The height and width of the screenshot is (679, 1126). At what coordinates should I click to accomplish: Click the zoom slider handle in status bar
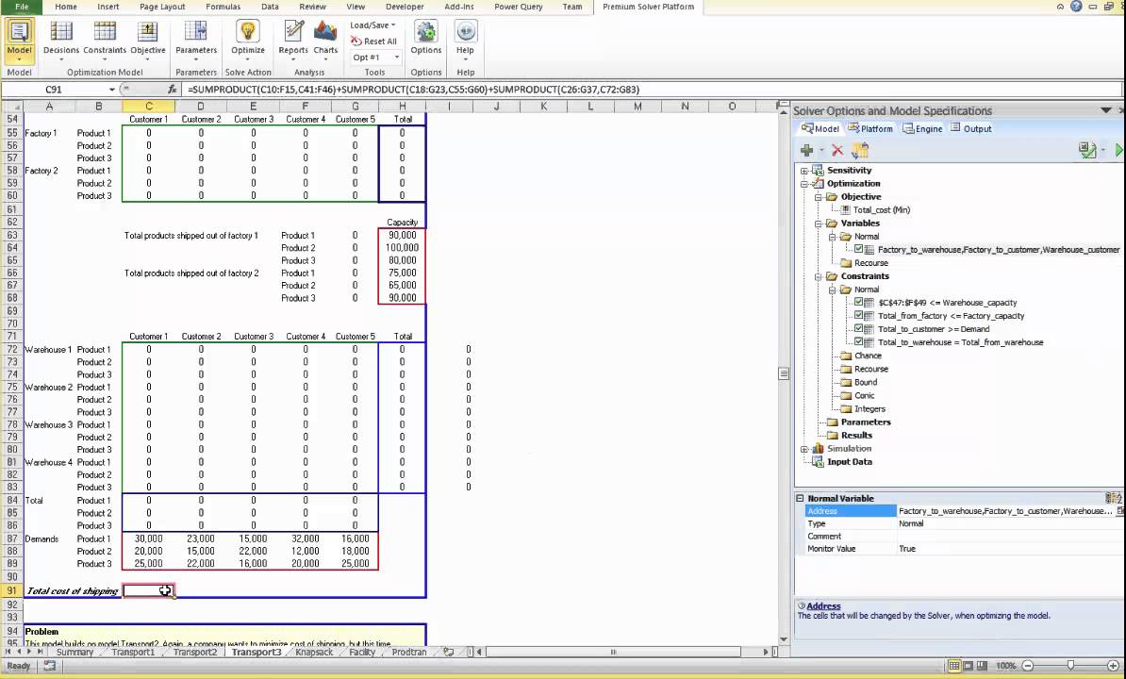coord(1070,666)
